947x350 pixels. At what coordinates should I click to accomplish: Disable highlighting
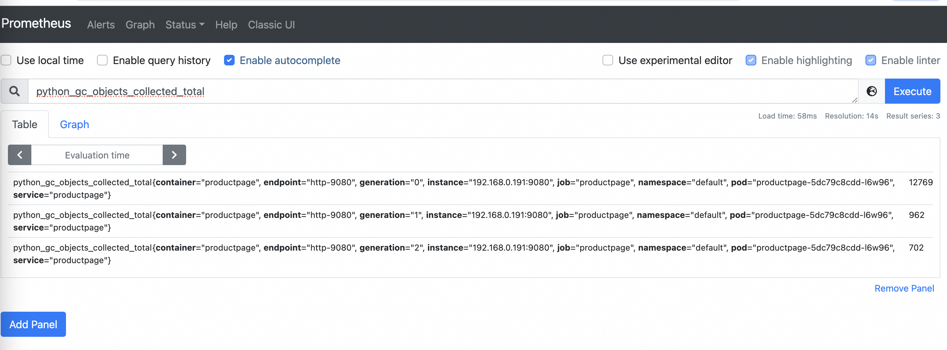click(751, 60)
